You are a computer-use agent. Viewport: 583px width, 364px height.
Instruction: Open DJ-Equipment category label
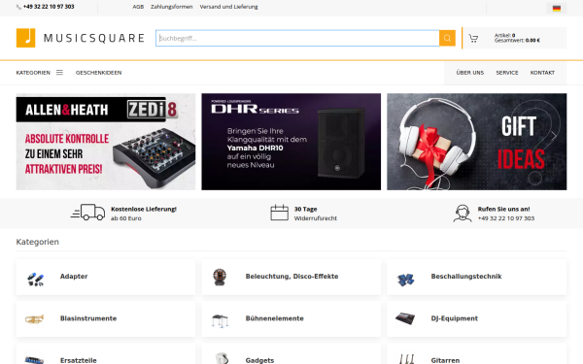point(455,318)
